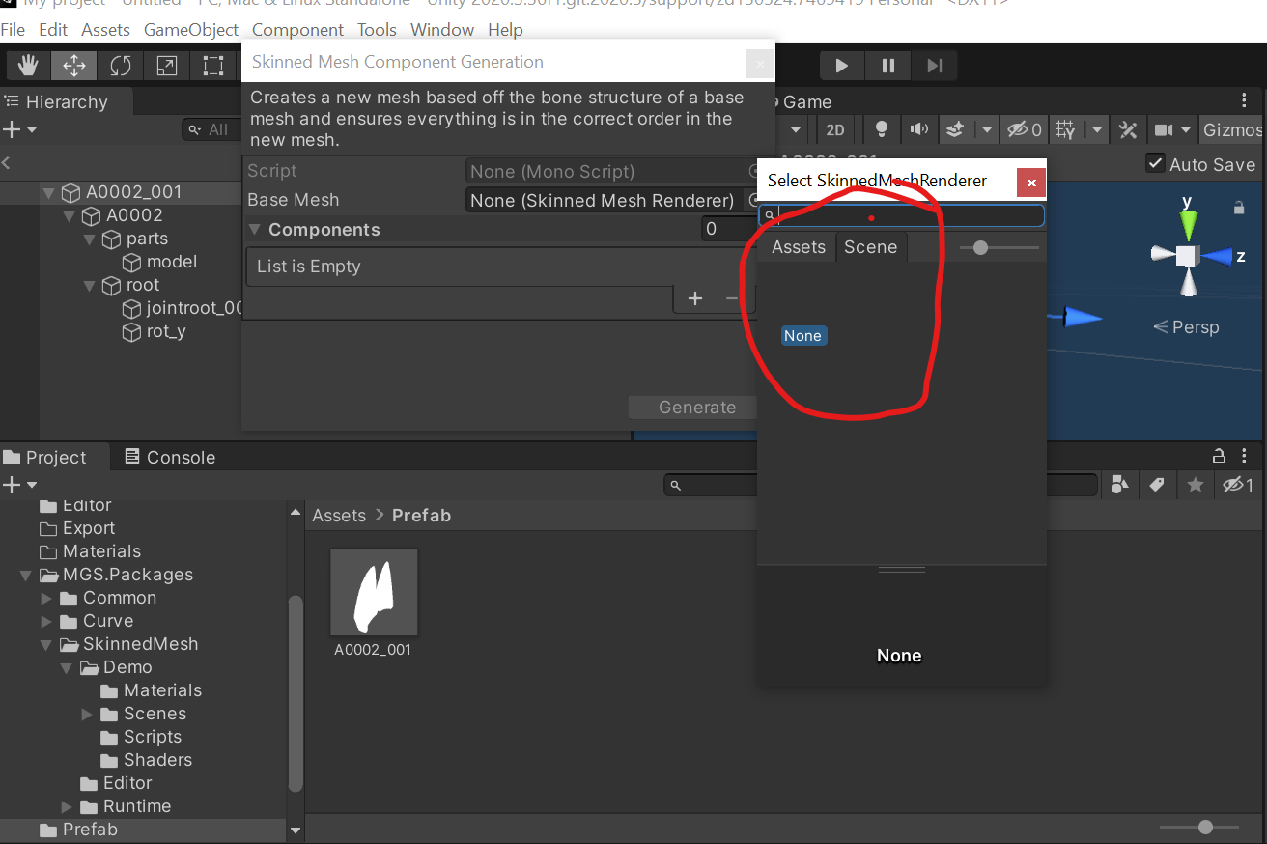1267x844 pixels.
Task: Switch to the Console tab
Action: pos(169,457)
